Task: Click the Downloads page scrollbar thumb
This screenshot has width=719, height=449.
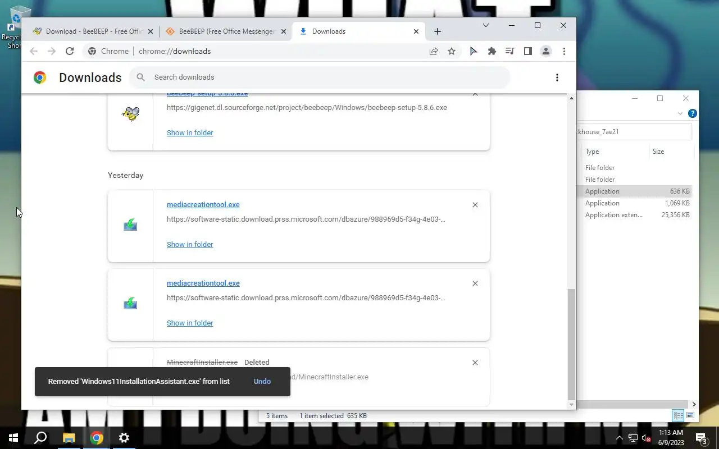Action: (572, 344)
